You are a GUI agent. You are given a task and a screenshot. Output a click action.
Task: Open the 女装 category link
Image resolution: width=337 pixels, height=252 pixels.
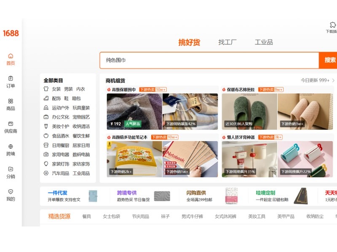[x=56, y=89]
